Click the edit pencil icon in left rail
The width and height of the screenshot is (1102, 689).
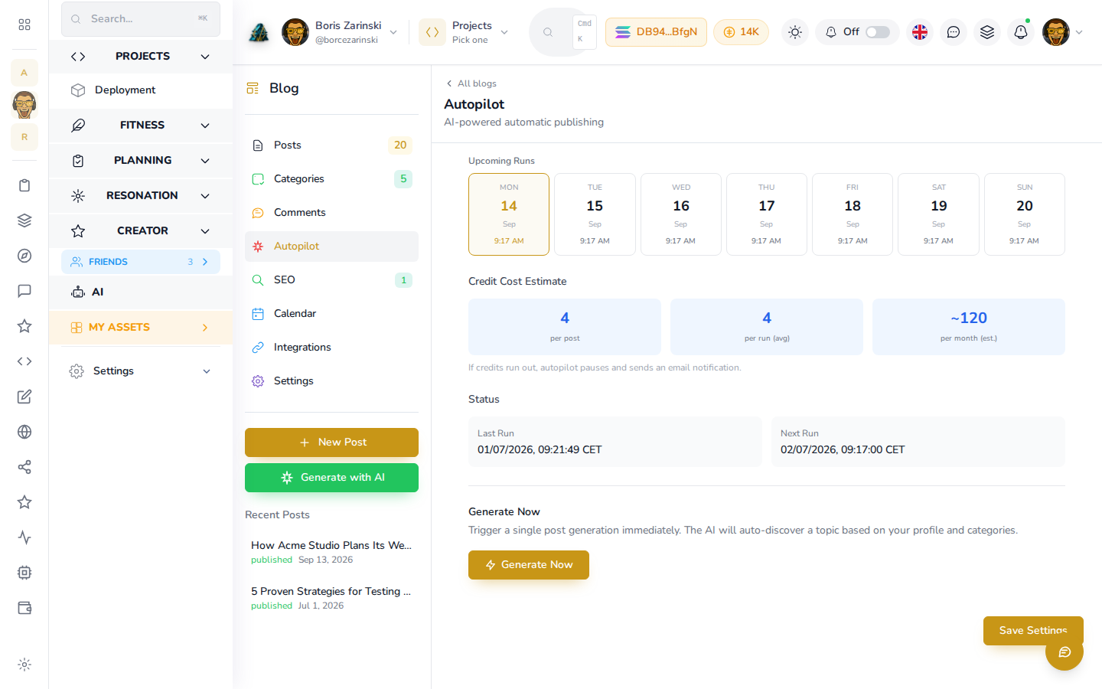pos(24,397)
